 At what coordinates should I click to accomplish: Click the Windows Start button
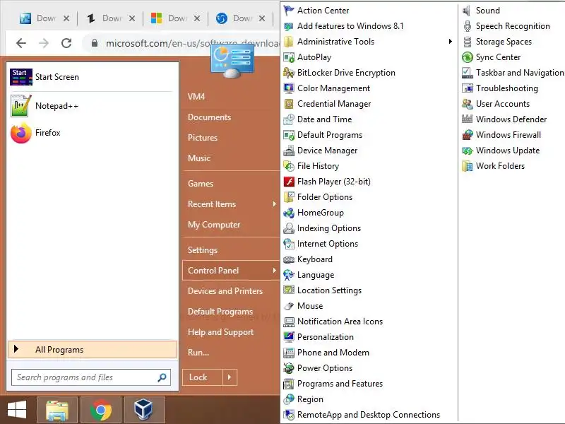[16, 410]
